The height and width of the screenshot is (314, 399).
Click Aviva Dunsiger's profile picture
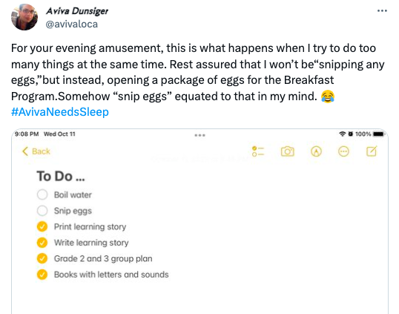pos(24,17)
